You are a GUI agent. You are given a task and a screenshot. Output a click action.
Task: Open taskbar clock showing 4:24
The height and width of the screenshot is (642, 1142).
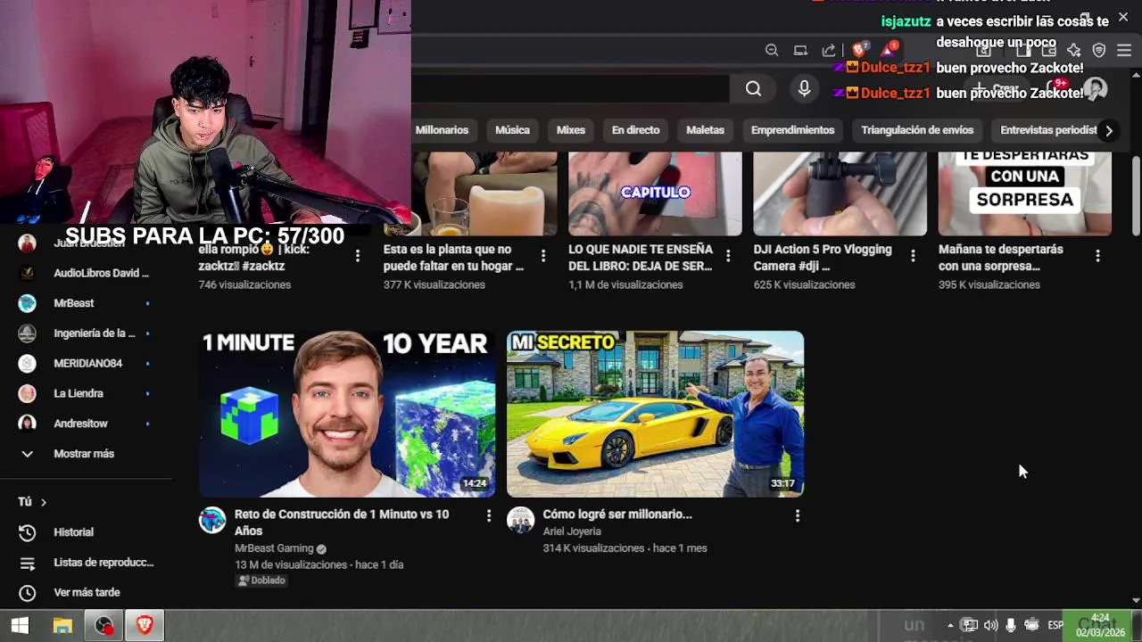pyautogui.click(x=1100, y=625)
